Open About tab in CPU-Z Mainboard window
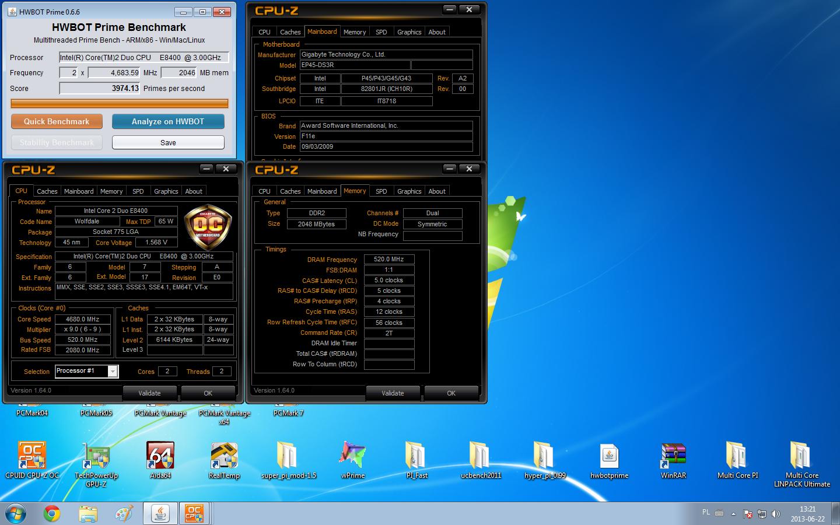The image size is (840, 525). [x=437, y=32]
